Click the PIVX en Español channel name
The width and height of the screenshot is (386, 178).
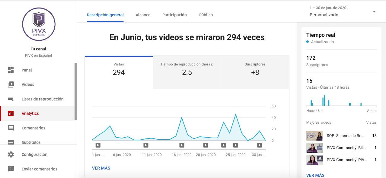(x=39, y=56)
